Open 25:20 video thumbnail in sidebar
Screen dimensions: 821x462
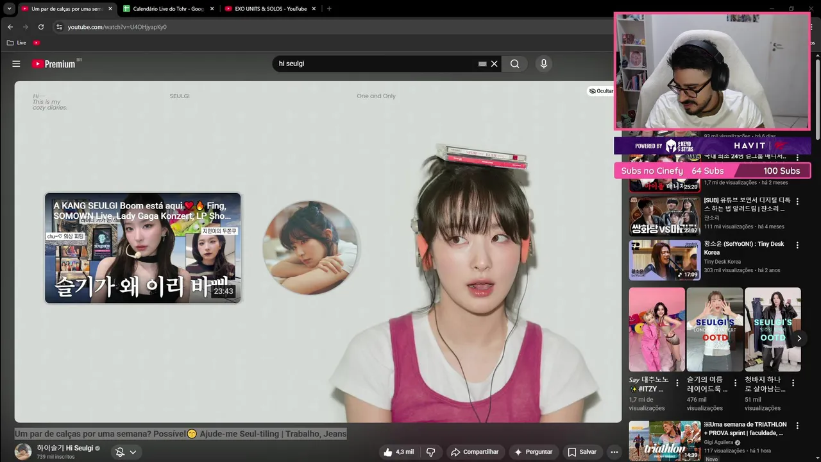664,174
